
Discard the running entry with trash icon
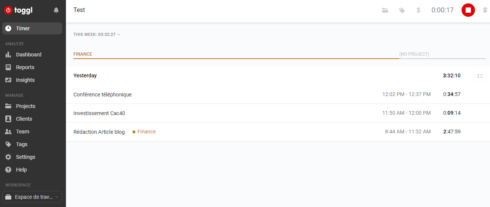click(485, 10)
